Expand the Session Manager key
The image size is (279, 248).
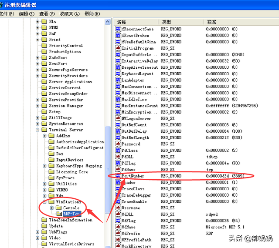click(37, 106)
